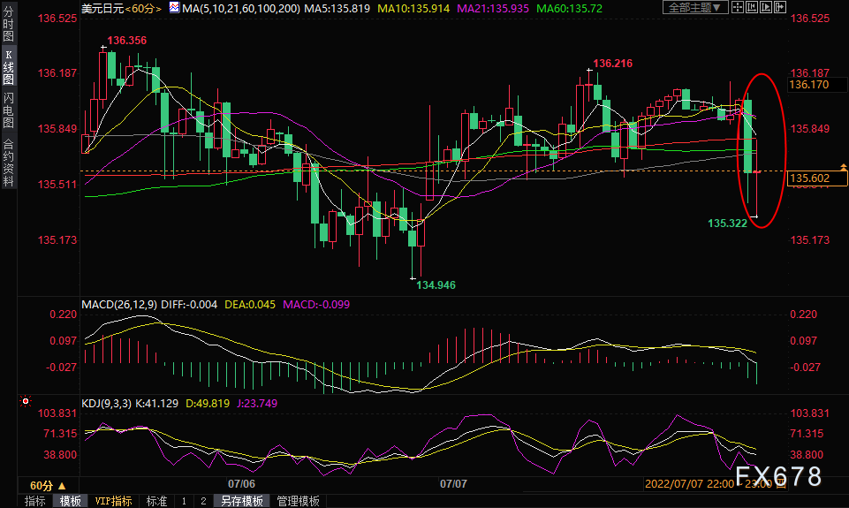Click the 另存模板 button
Image resolution: width=849 pixels, height=508 pixels.
[241, 501]
